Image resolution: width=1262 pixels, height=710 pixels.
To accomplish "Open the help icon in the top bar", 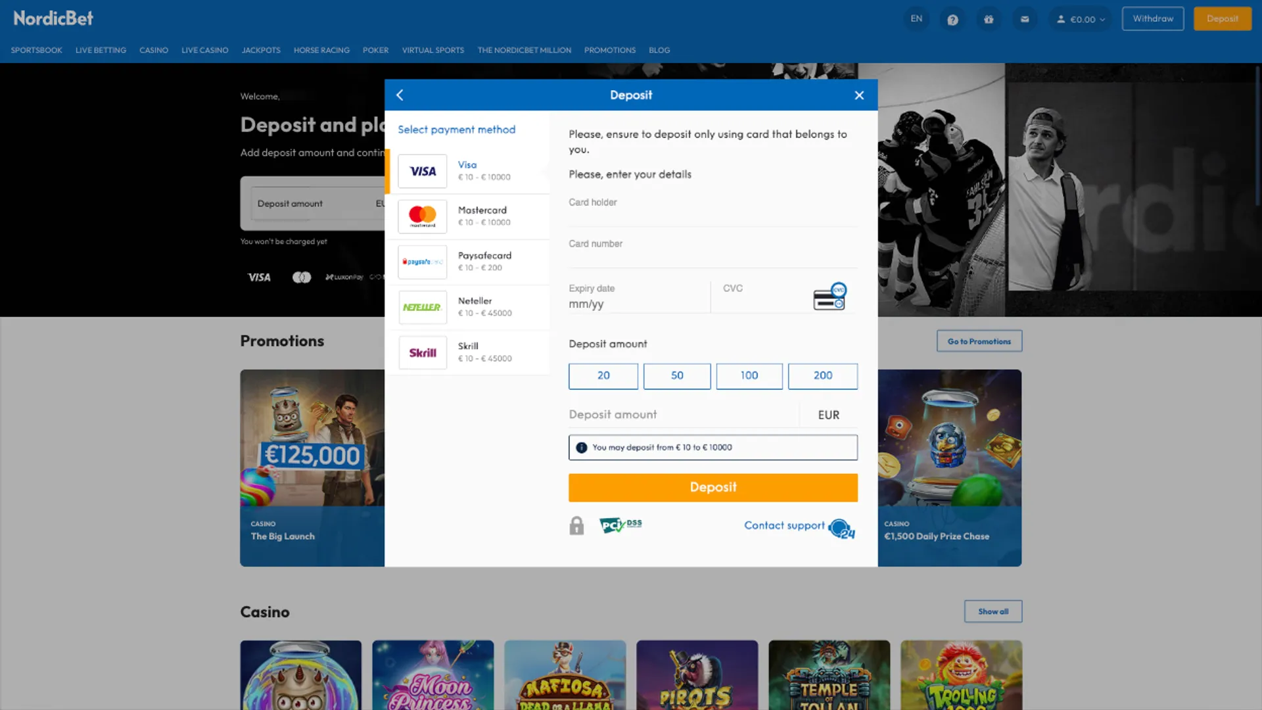I will (x=952, y=19).
